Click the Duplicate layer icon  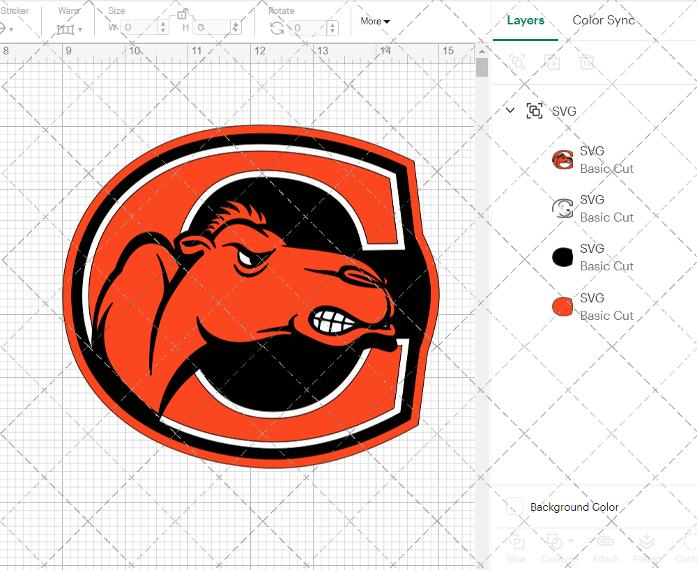[552, 62]
